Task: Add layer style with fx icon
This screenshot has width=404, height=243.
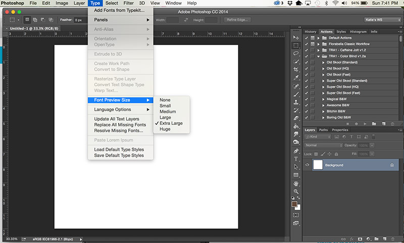Action: pos(351,239)
